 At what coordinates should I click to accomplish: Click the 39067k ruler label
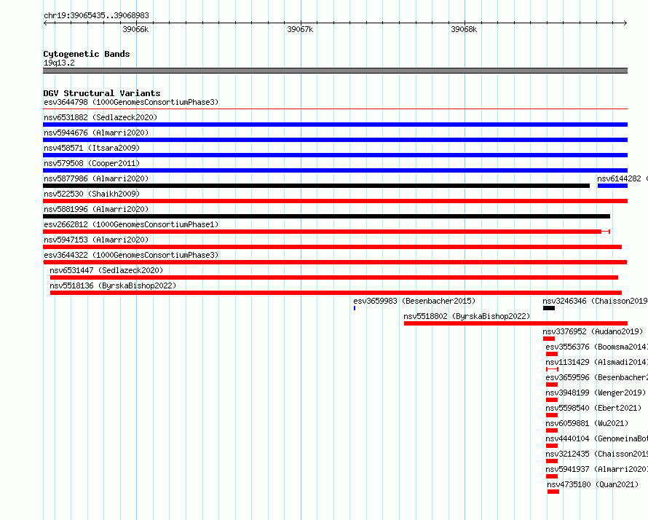pos(300,29)
